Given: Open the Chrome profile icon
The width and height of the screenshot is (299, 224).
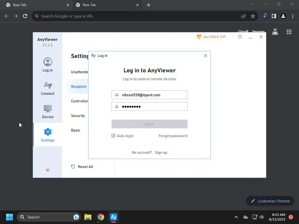Looking at the screenshot, I should click(283, 16).
